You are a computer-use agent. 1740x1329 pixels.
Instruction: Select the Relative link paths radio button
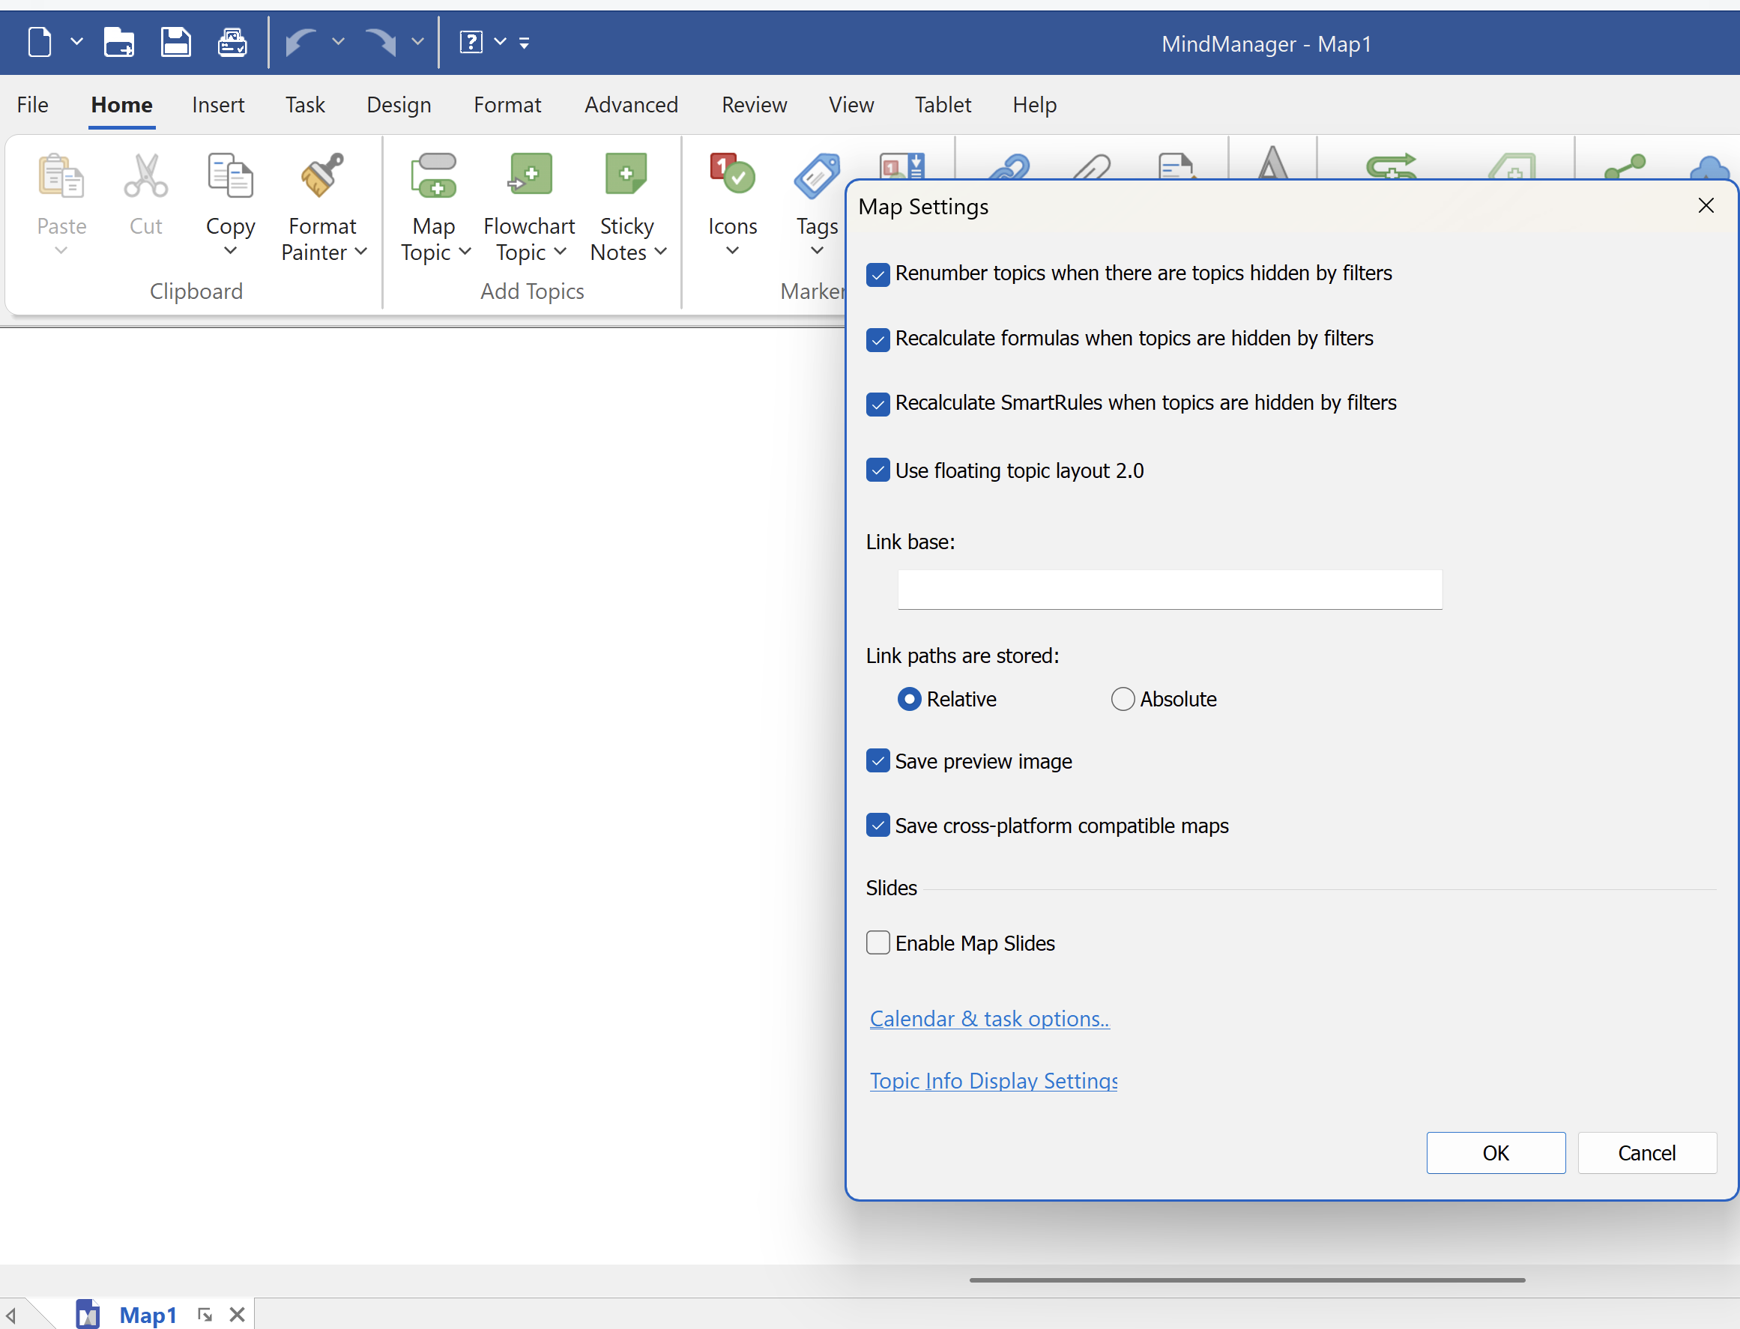click(909, 699)
